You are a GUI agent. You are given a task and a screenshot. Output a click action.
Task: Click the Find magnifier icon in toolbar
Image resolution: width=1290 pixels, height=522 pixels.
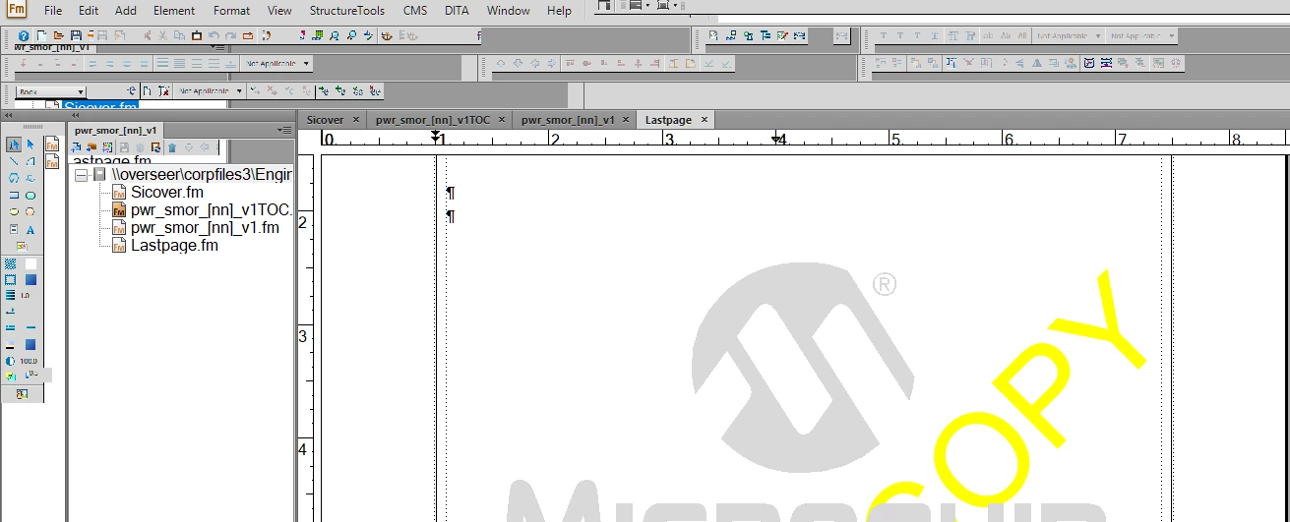pyautogui.click(x=336, y=35)
